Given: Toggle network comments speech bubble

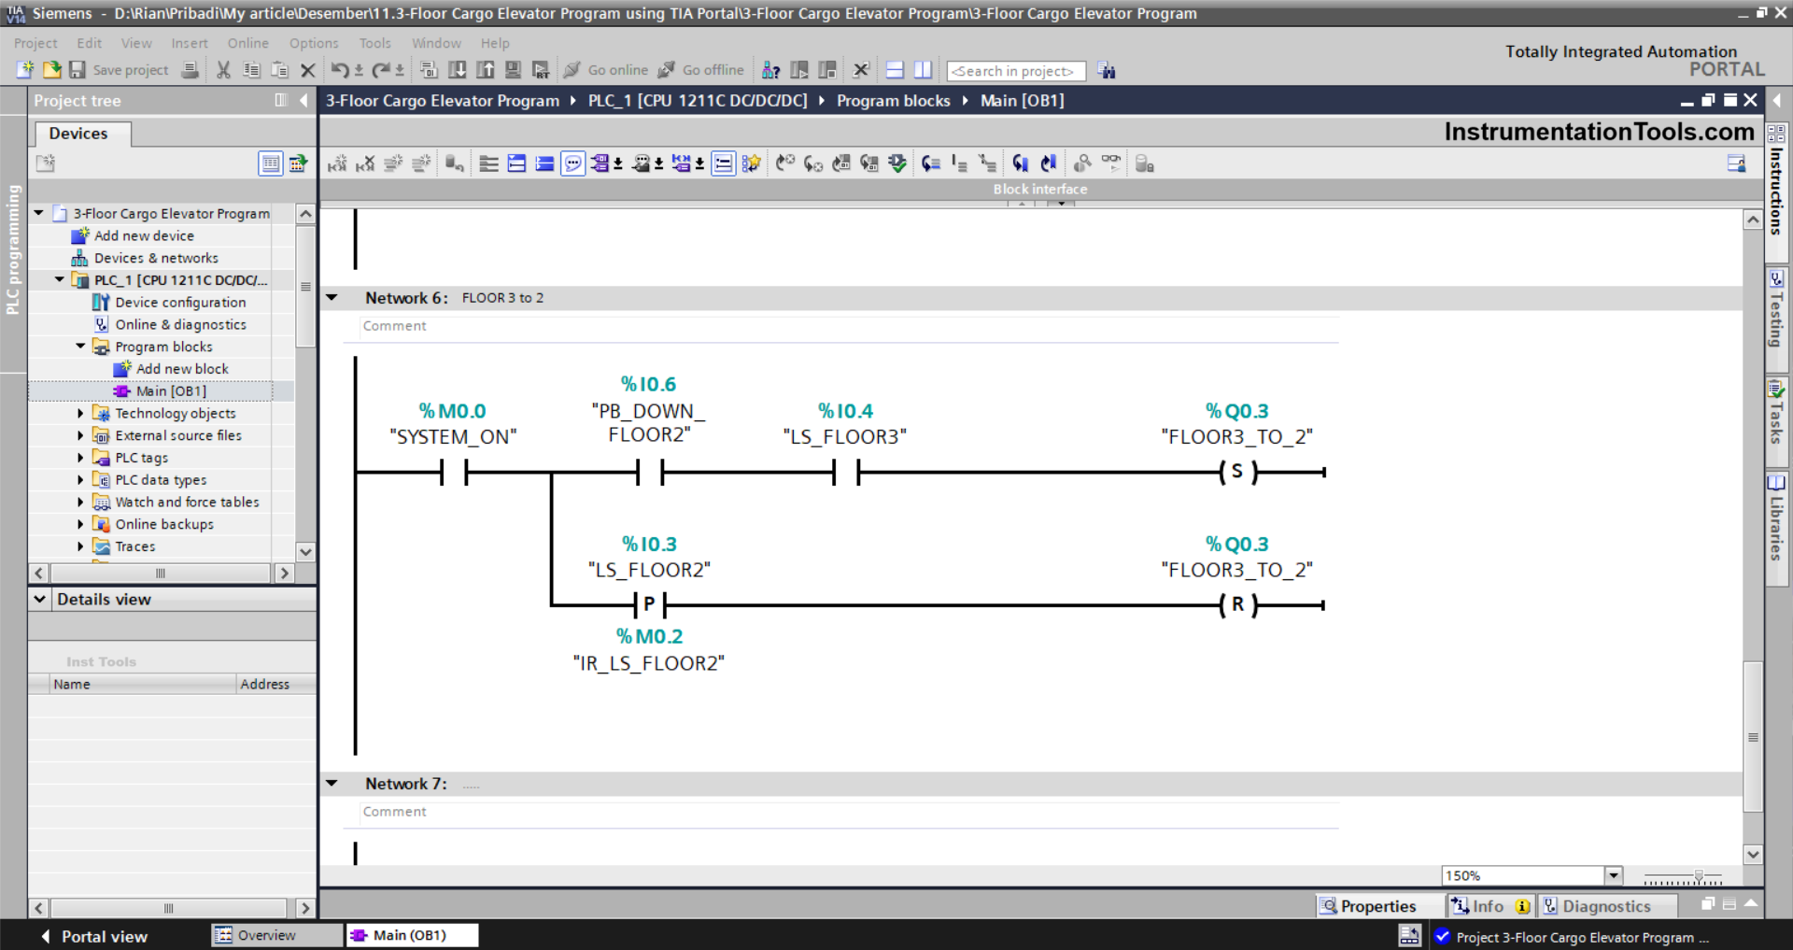Looking at the screenshot, I should [572, 163].
